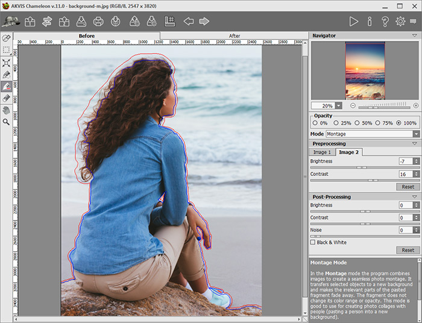Run processing with play button
This screenshot has width=422, height=323.
pyautogui.click(x=354, y=21)
